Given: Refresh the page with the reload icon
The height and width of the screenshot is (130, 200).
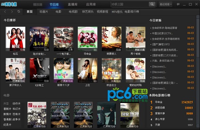Looking at the screenshot, I should click(19, 12).
